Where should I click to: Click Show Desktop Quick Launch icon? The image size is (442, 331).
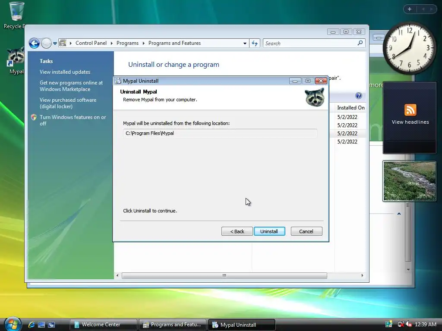pos(41,325)
